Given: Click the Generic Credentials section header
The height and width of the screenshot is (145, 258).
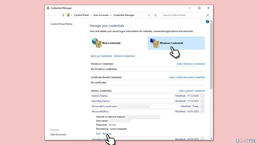Looking at the screenshot, I should point(101,91).
